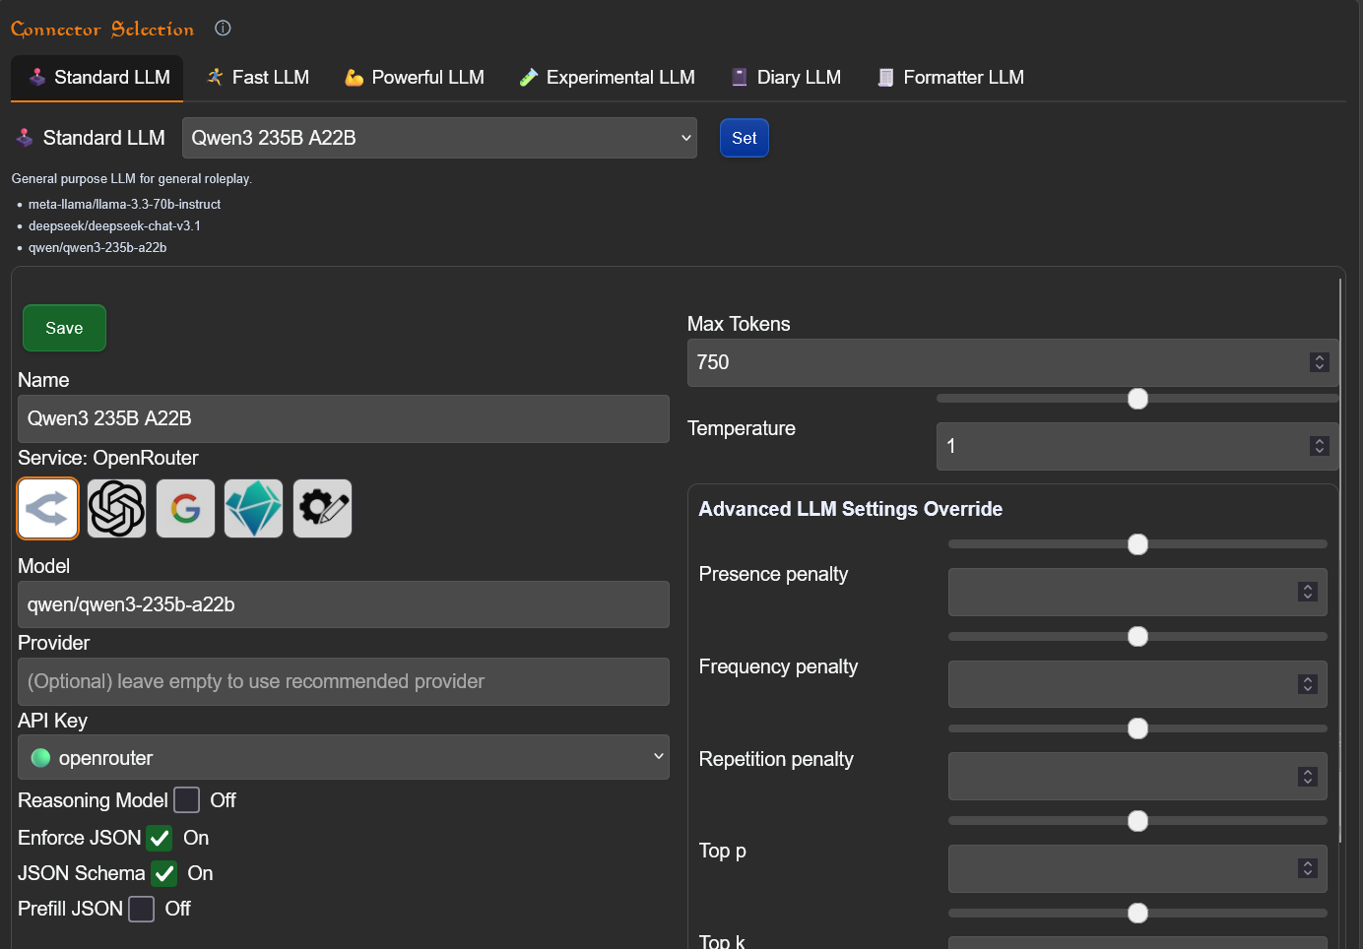
Task: Click the Temperature slider handle
Action: tap(1137, 399)
